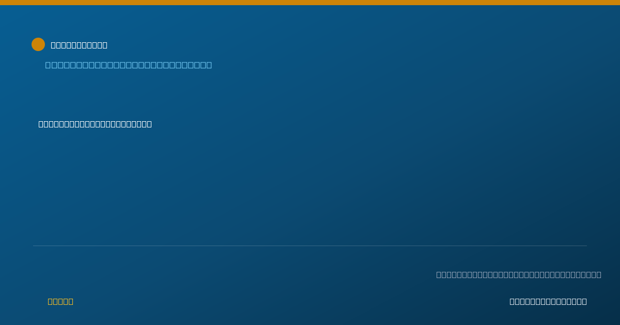The width and height of the screenshot is (620, 325).
Task: Click the first character of the orange bottom label
Action: tap(50, 301)
